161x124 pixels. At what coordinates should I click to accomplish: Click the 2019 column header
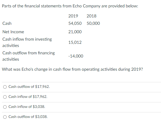(73, 16)
